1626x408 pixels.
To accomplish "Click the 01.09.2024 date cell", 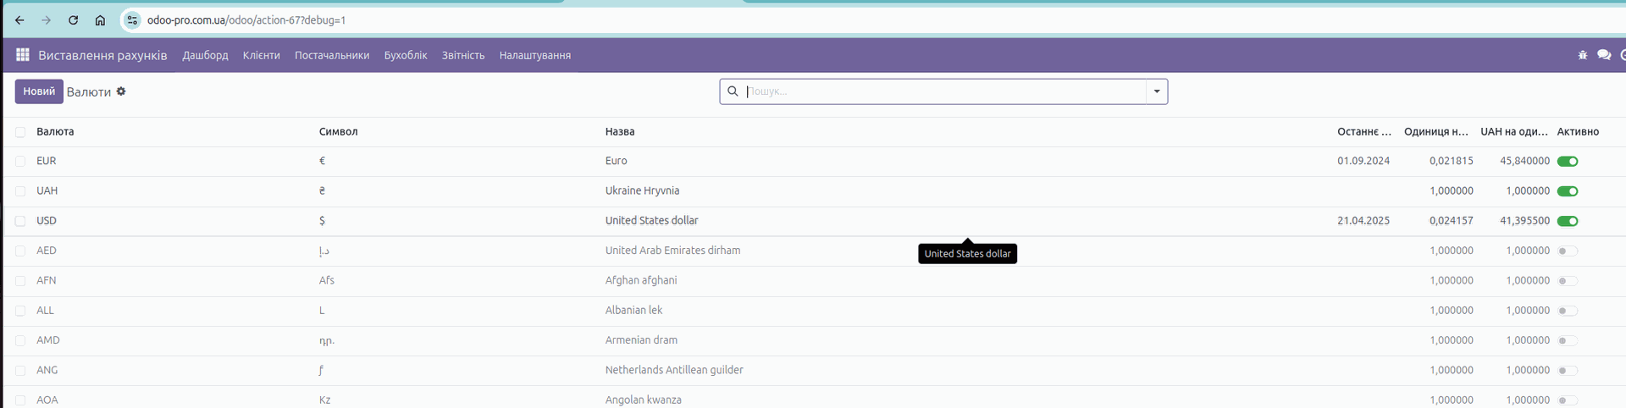I will point(1363,161).
